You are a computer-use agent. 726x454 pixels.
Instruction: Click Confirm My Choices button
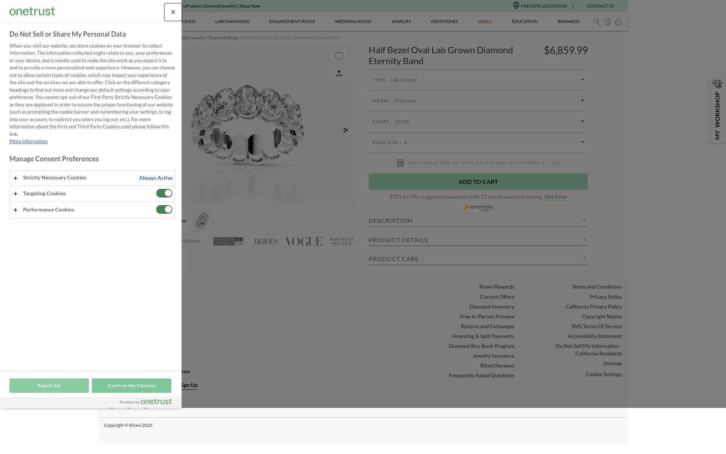[132, 386]
